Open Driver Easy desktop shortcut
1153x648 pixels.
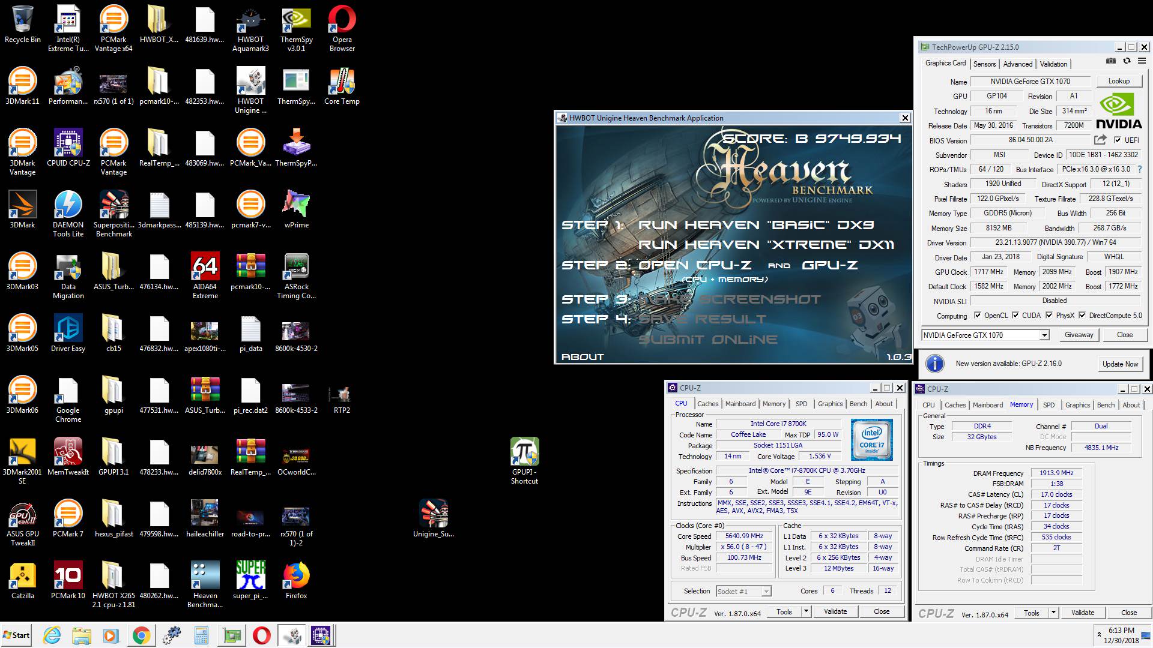click(68, 333)
